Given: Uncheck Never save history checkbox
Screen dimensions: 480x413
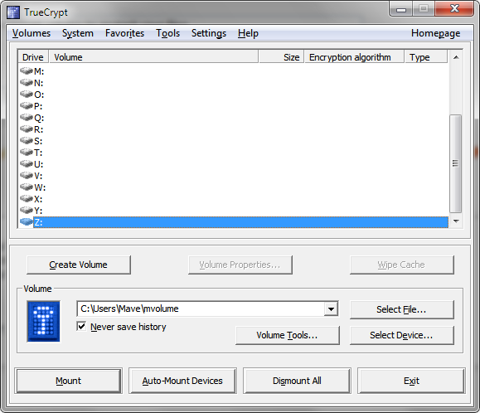Looking at the screenshot, I should coord(81,327).
